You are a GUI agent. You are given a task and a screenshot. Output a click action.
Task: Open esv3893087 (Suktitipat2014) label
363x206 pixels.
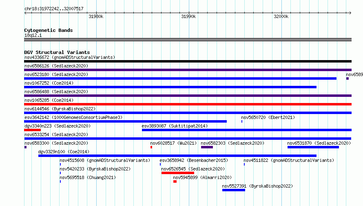[x=175, y=126]
